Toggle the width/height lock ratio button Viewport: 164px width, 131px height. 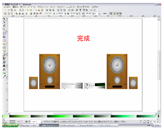click(x=79, y=13)
